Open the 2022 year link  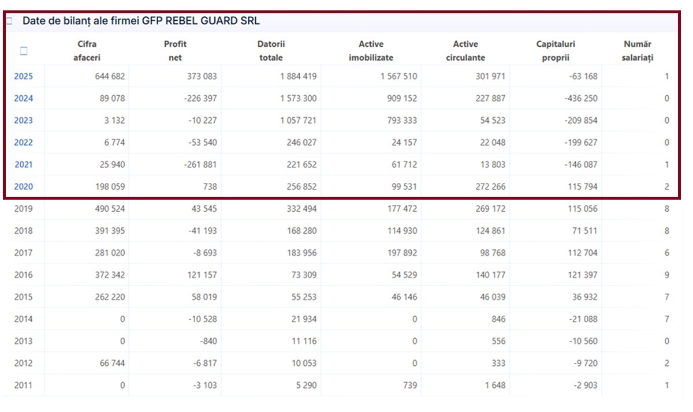pos(24,143)
